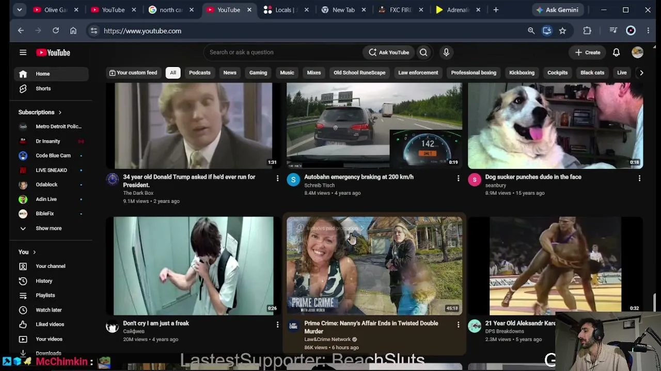Open the browser extensions puzzle icon

click(587, 31)
